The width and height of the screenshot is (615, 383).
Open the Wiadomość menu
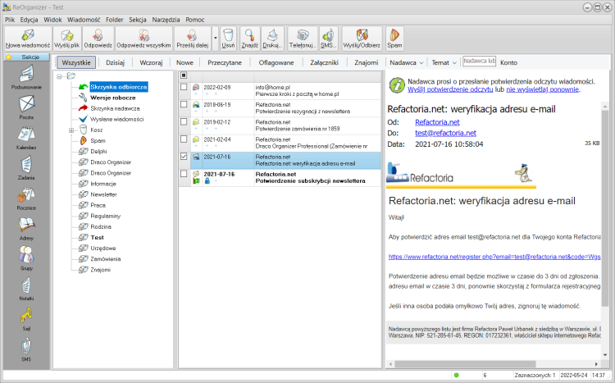(x=84, y=20)
